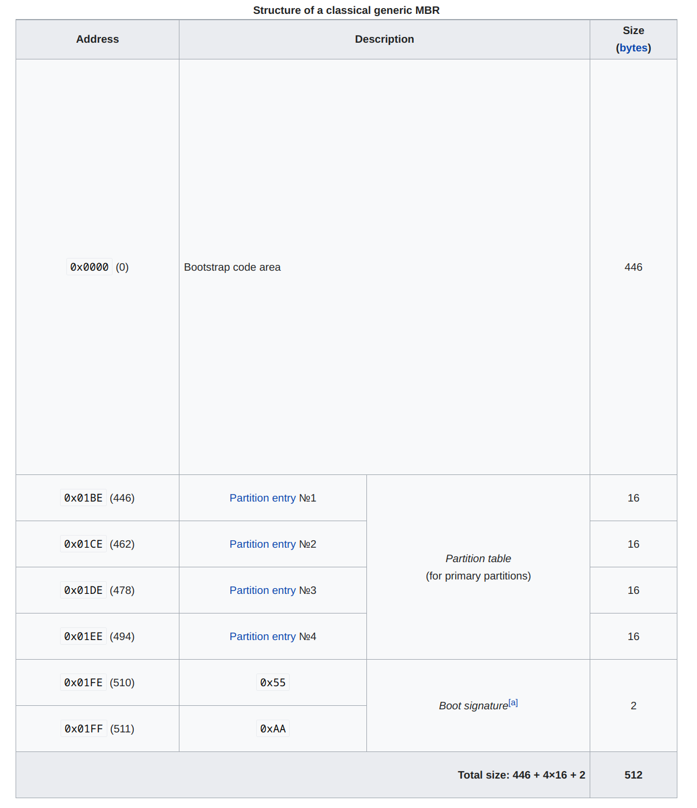Click the 0x0000 address code
Viewport: 697px width, 808px height.
[89, 267]
